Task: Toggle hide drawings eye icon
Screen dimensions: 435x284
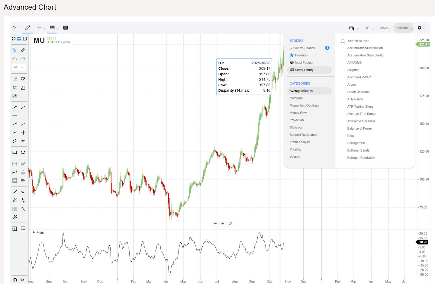Action: (22, 280)
